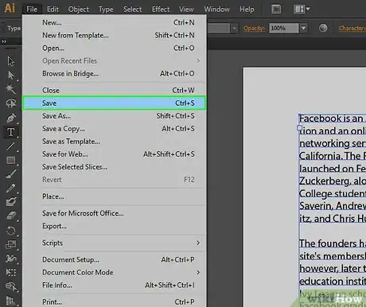Choose Place... in the File menu
366x307 pixels.
coord(115,196)
